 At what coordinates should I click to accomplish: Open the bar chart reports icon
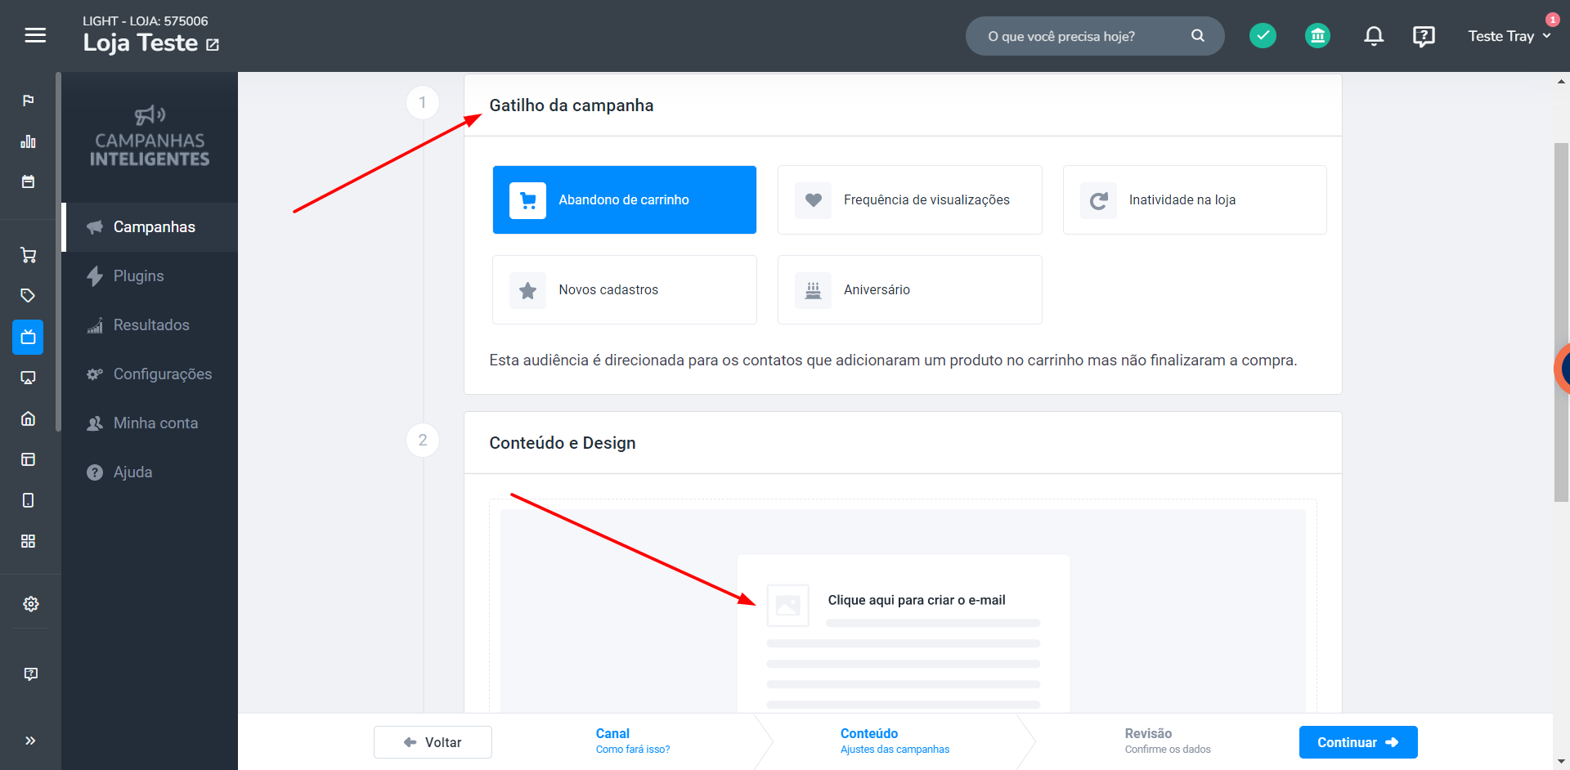coord(29,141)
